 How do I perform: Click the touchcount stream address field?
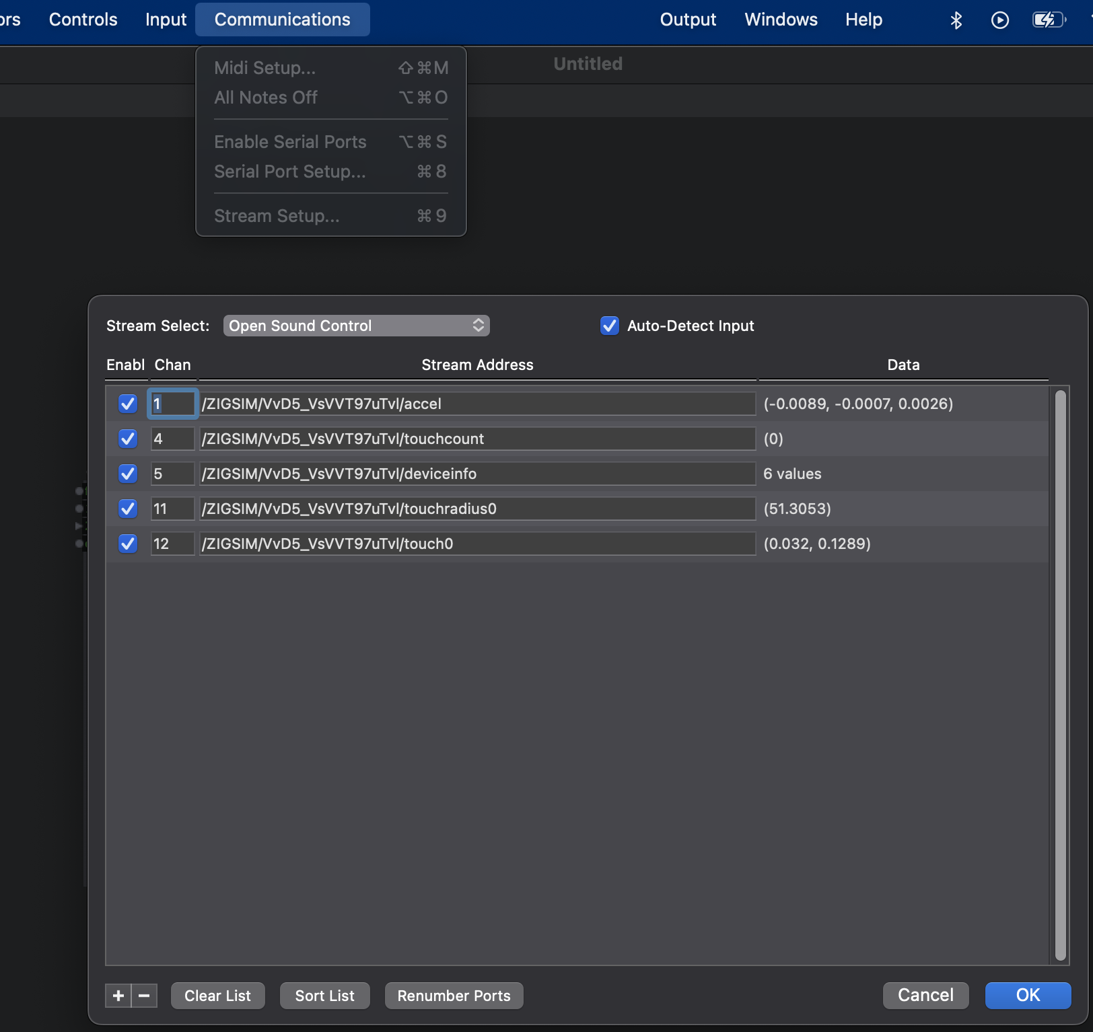point(478,439)
